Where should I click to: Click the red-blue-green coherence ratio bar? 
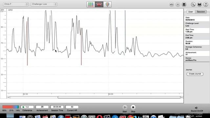(x=10, y=107)
